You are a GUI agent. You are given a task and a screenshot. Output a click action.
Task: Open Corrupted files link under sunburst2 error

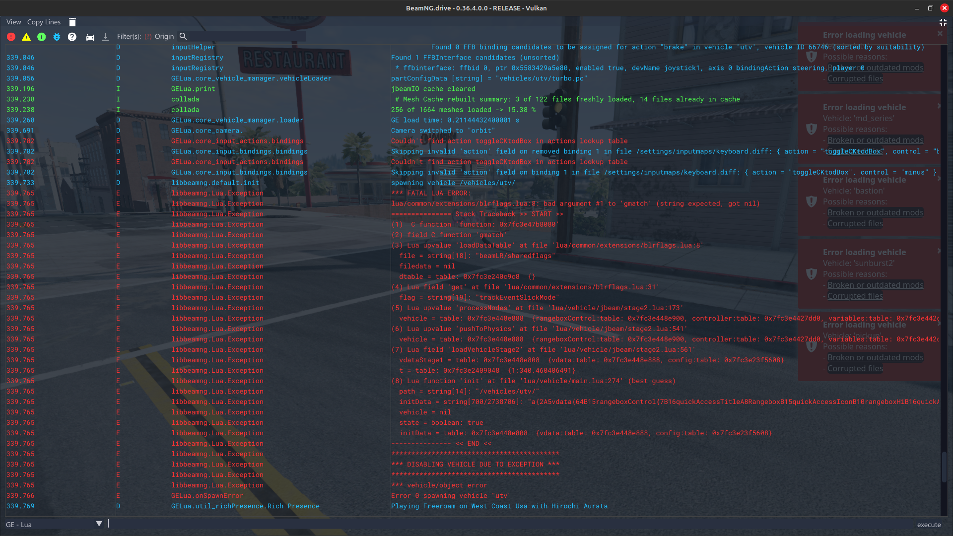click(855, 296)
